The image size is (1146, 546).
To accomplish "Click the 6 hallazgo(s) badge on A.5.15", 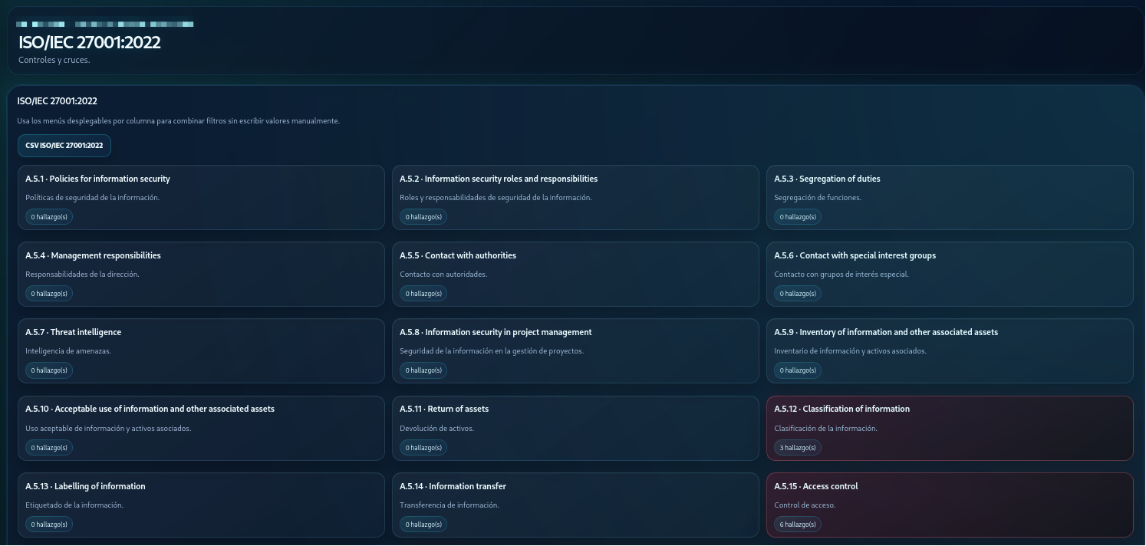I will click(x=798, y=525).
